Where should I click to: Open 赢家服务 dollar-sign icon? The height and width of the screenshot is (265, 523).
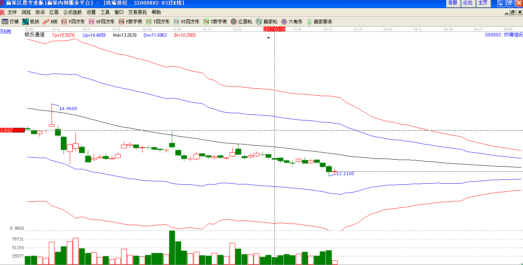click(x=319, y=22)
